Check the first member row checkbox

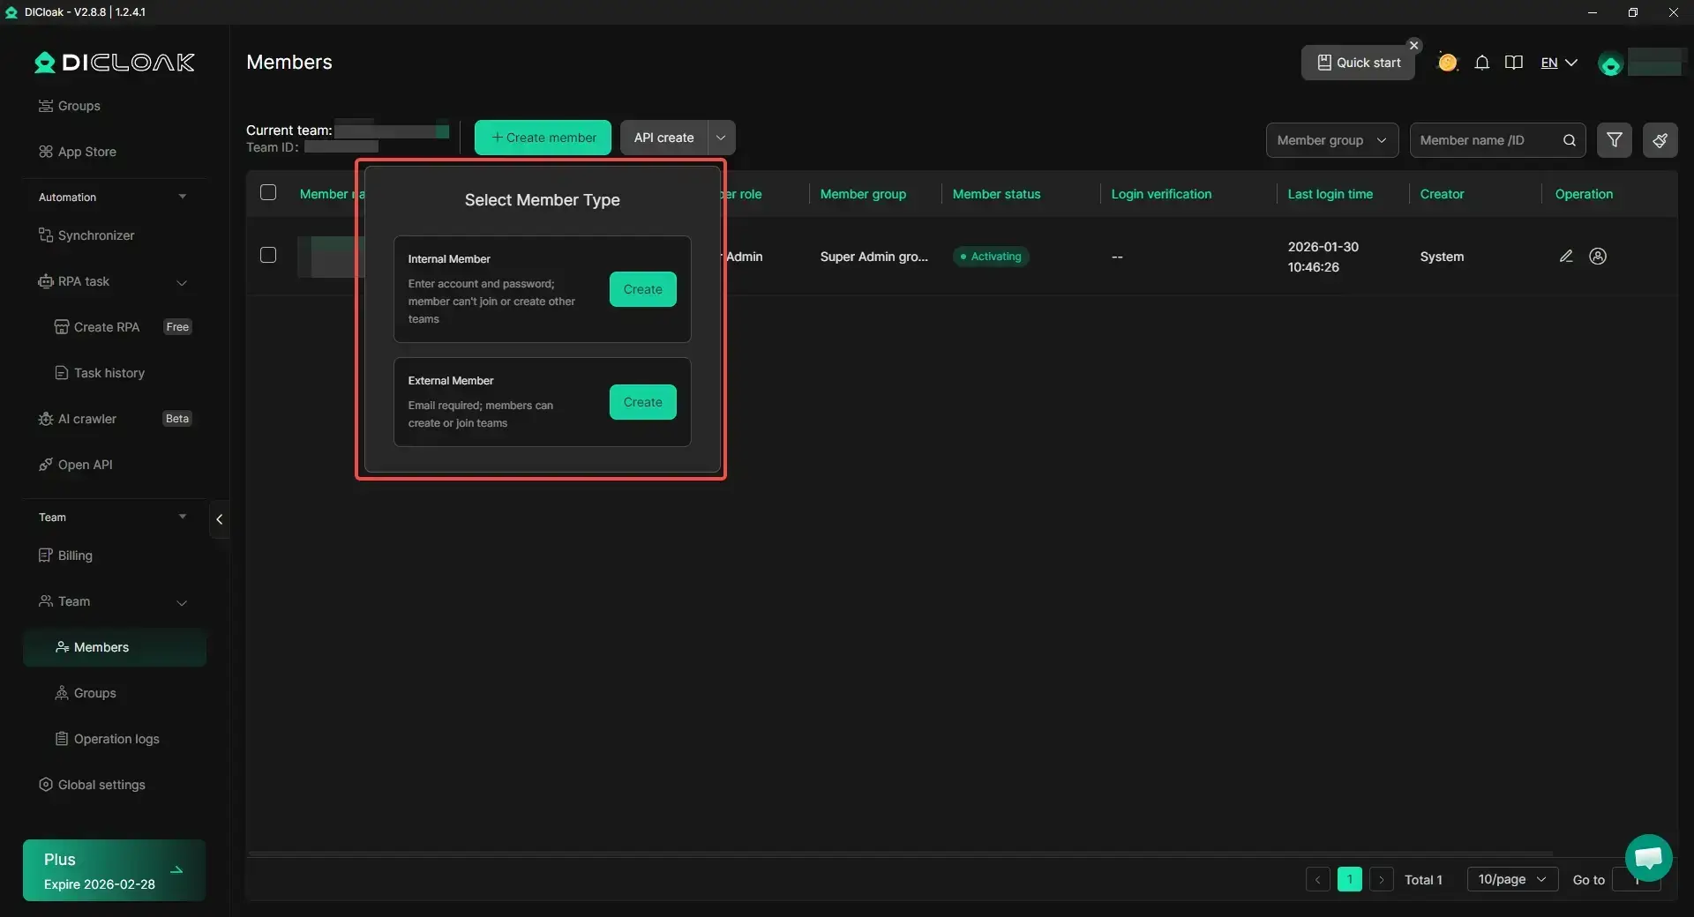pos(268,256)
